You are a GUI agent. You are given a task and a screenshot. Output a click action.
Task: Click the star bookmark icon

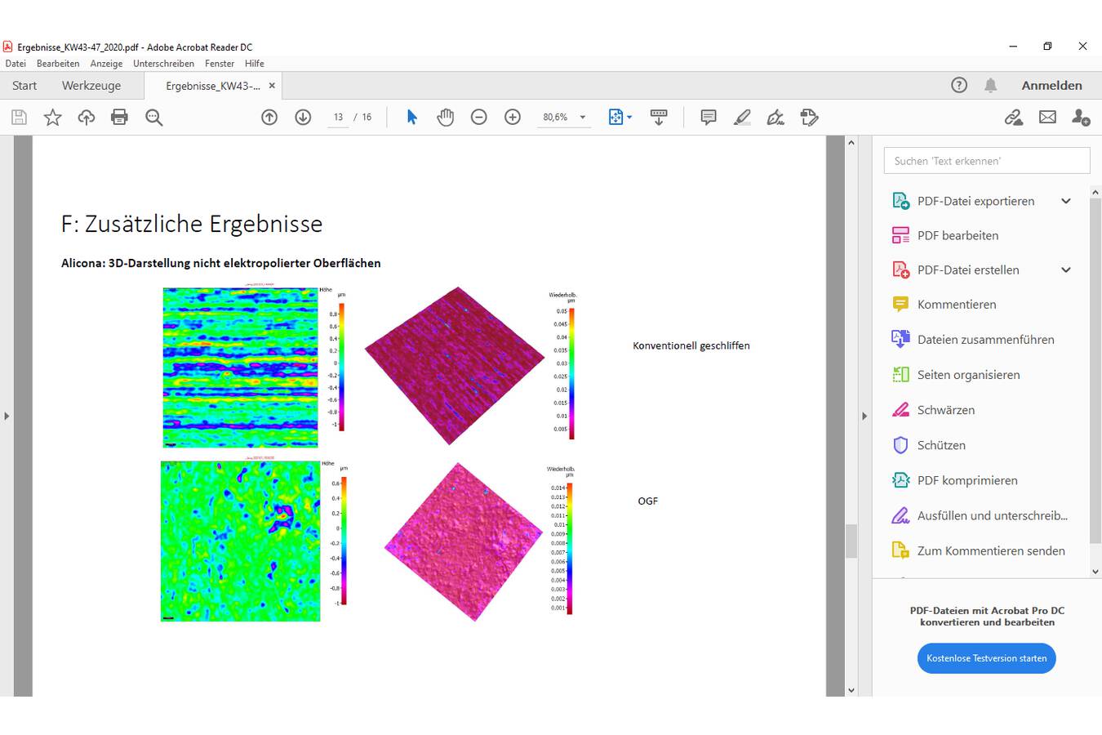(x=52, y=118)
